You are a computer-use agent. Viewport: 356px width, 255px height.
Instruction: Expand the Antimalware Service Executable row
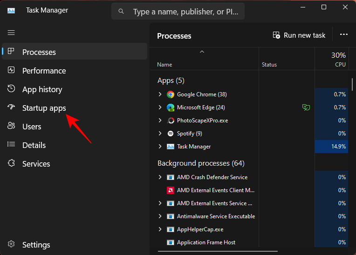pos(160,216)
